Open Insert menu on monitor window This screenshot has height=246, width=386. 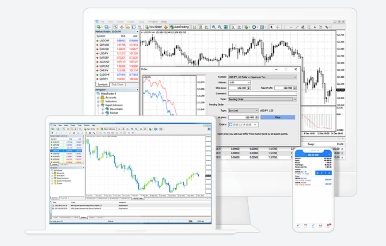pos(120,22)
